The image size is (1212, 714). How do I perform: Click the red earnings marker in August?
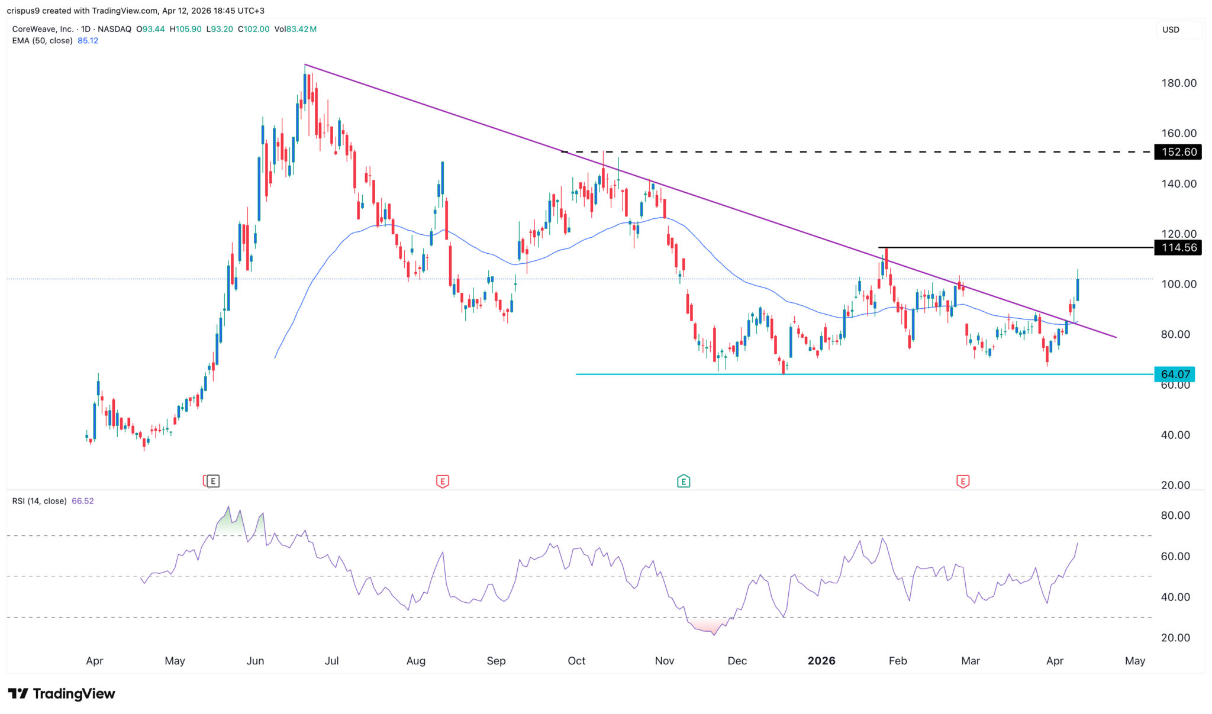pos(442,481)
